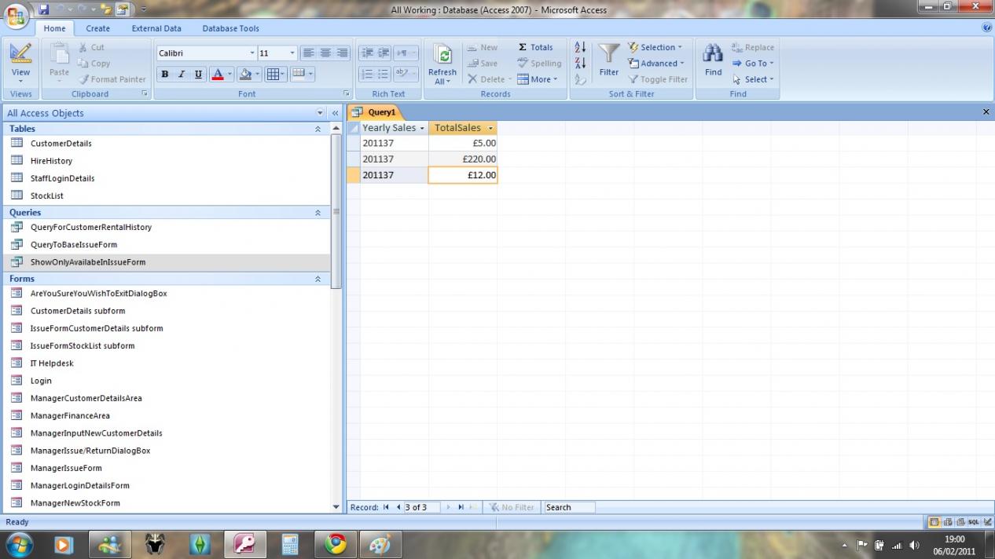The height and width of the screenshot is (559, 995).
Task: Switch to Datasheet View in status bar
Action: [x=934, y=522]
